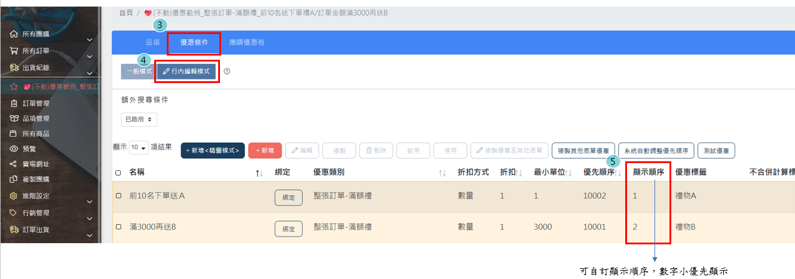
Task: Check the box for 前10名下單送A row
Action: click(118, 196)
